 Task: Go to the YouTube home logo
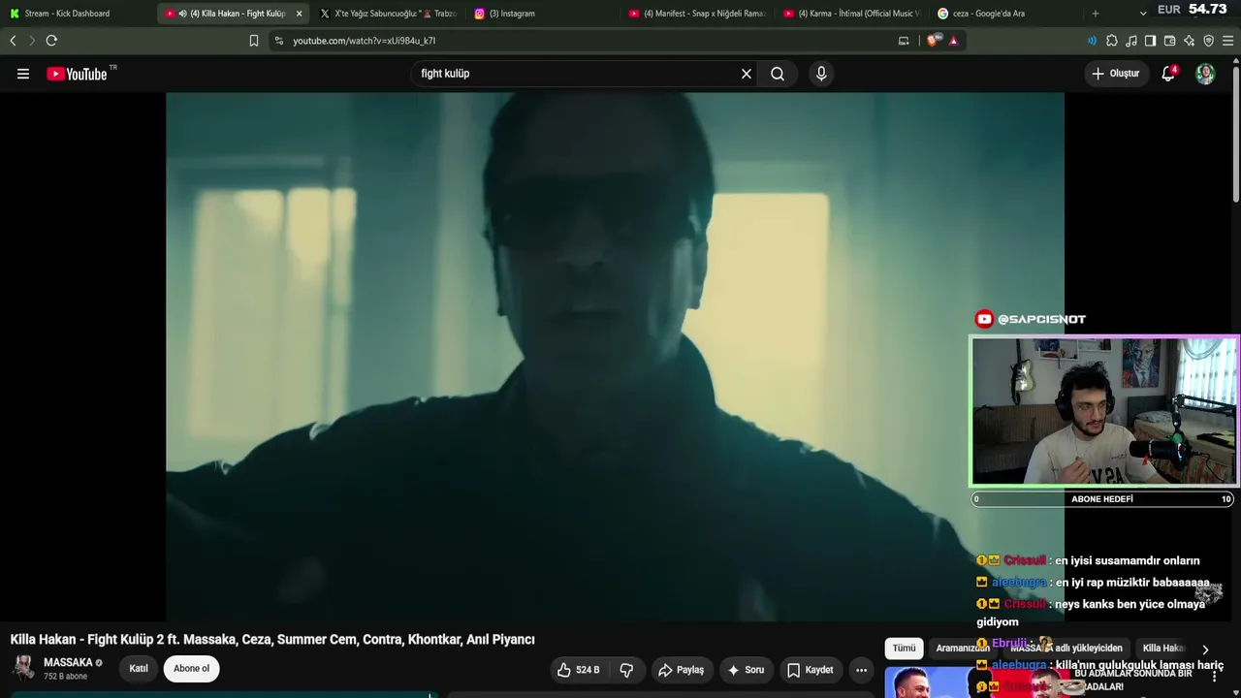(77, 74)
